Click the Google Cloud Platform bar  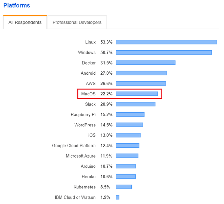pyautogui.click(x=128, y=145)
